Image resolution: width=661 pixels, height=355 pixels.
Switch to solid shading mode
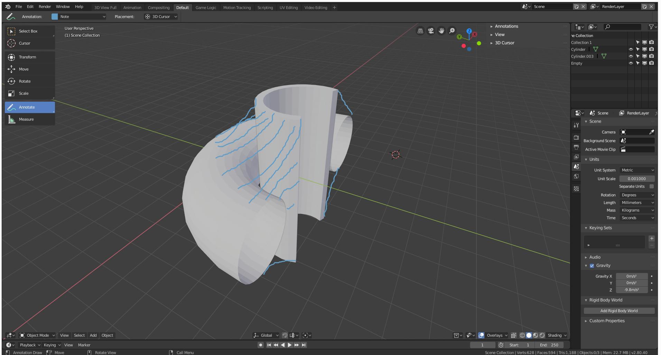529,335
